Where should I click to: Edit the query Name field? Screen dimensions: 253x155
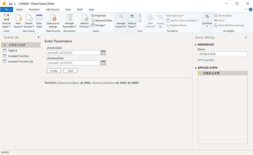223,54
